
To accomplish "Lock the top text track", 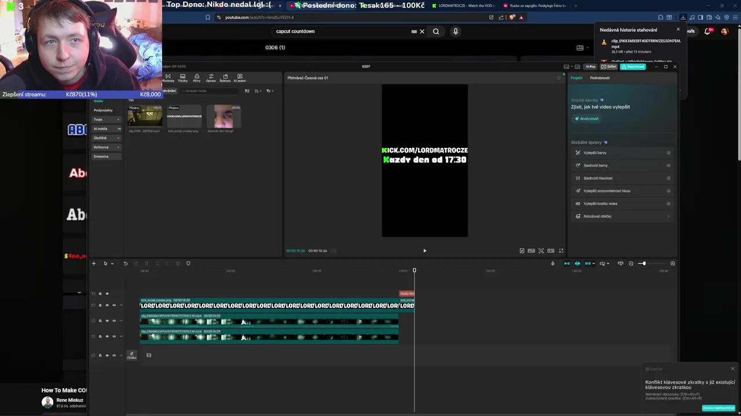I will coord(100,294).
